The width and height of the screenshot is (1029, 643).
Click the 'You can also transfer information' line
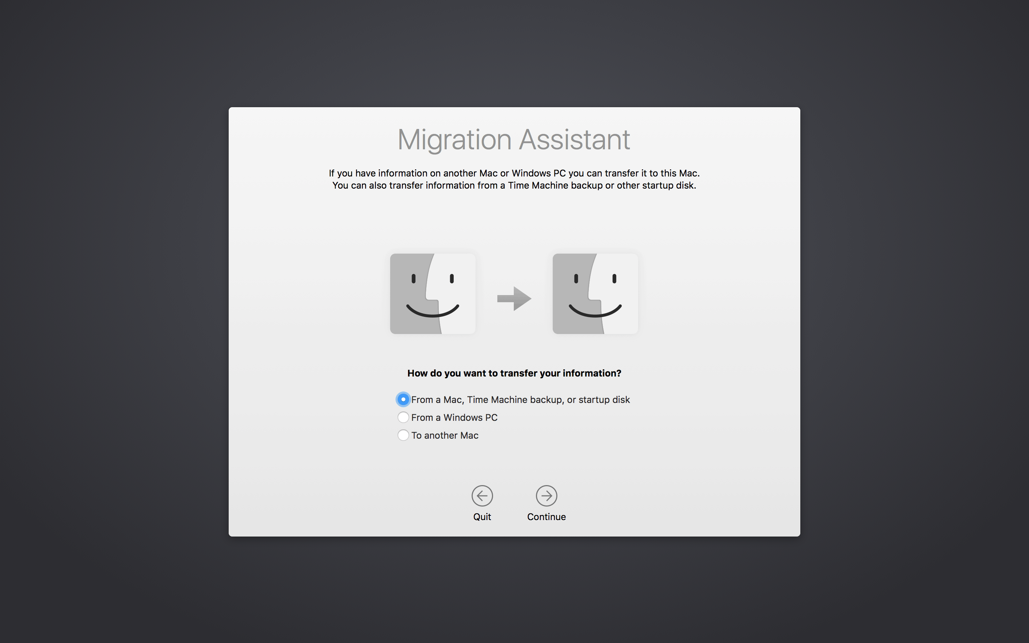pos(514,185)
